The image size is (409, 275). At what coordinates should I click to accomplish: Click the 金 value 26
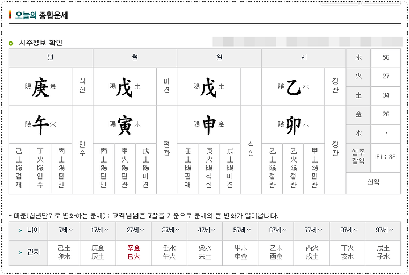tap(386, 115)
